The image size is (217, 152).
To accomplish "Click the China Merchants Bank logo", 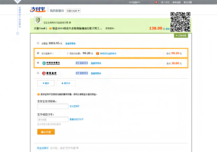I will point(49,73).
